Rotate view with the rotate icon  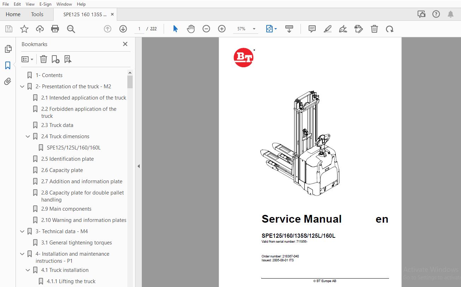(390, 29)
